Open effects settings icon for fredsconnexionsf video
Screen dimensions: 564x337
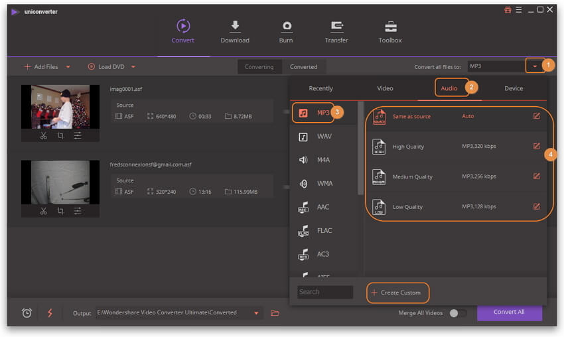click(x=78, y=211)
